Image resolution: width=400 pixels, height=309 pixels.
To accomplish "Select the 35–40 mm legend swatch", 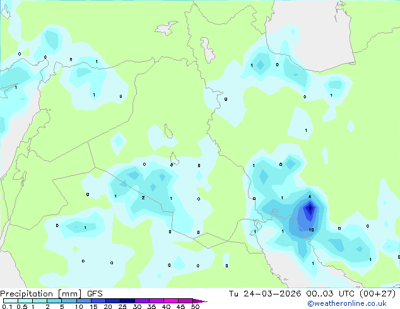I will click(x=156, y=301).
